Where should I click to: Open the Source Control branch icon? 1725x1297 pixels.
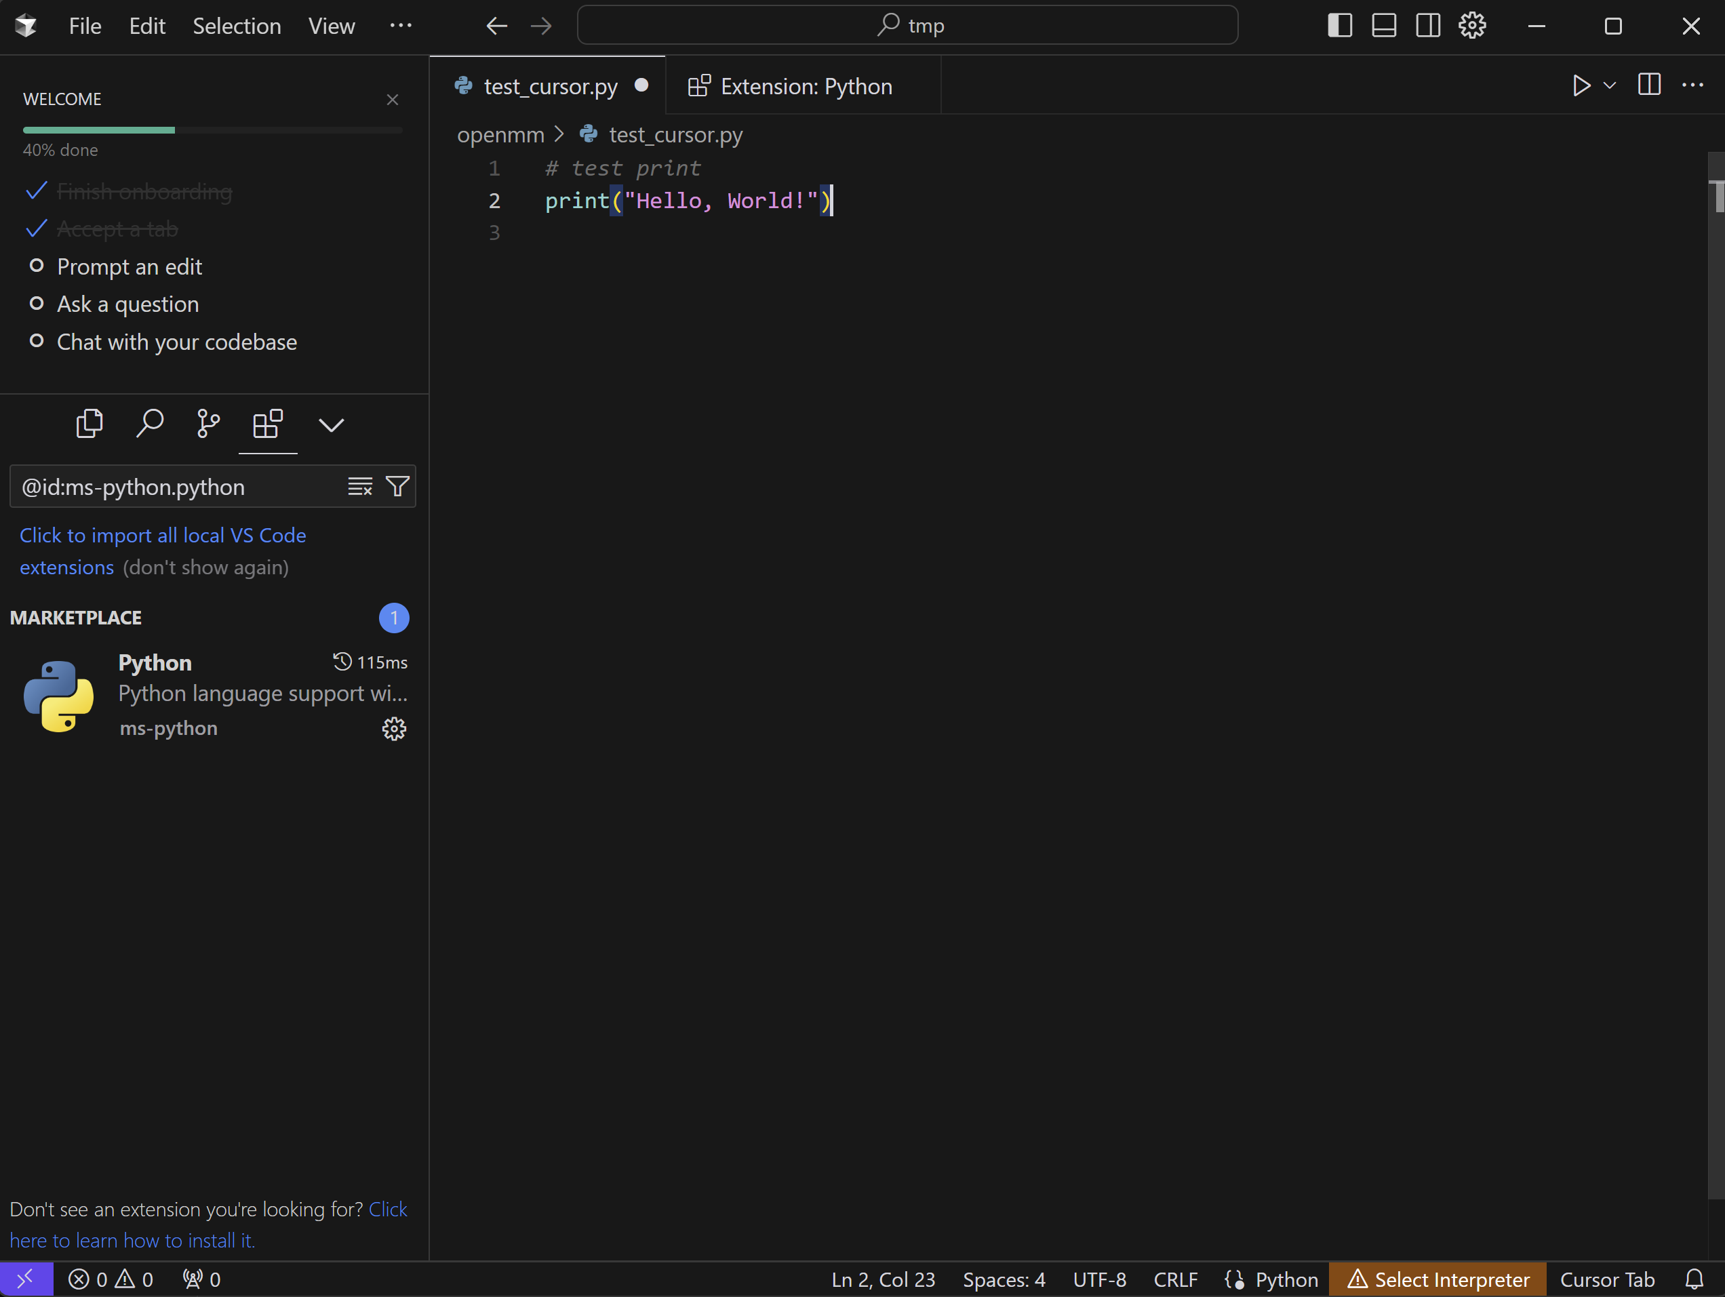click(x=208, y=424)
